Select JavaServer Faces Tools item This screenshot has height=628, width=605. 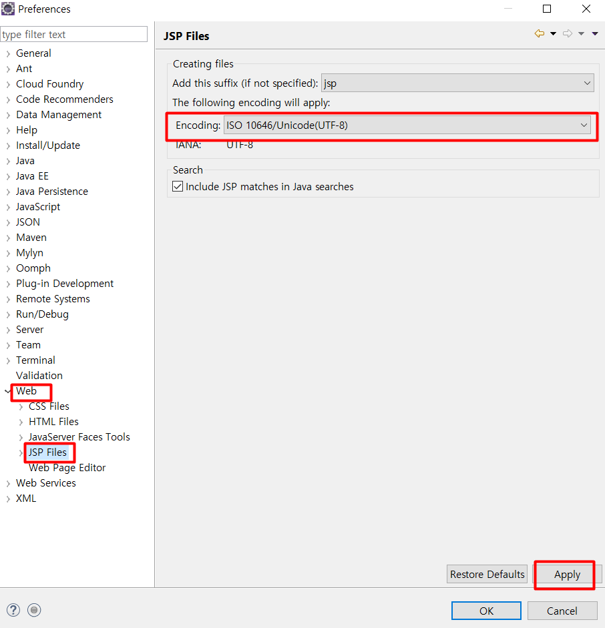tap(79, 437)
